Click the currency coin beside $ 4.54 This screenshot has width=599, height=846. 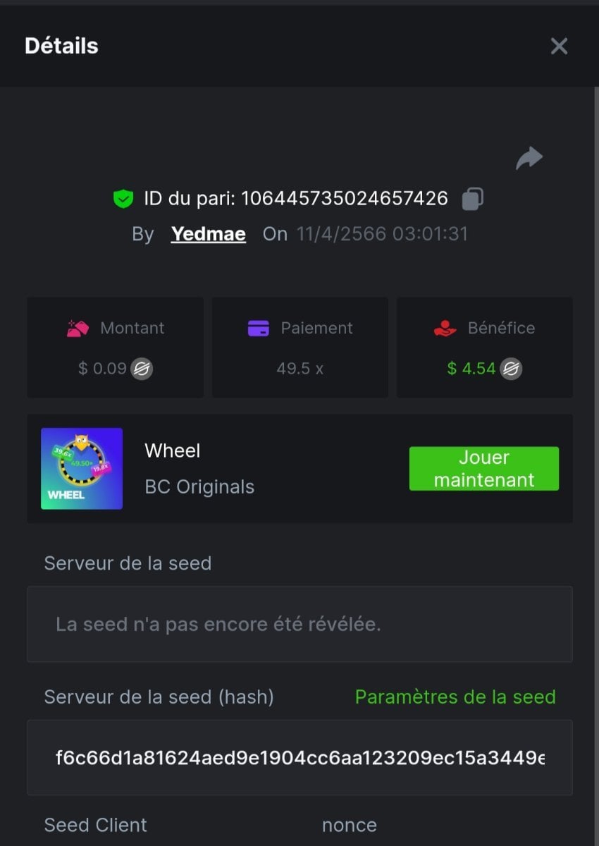[511, 369]
